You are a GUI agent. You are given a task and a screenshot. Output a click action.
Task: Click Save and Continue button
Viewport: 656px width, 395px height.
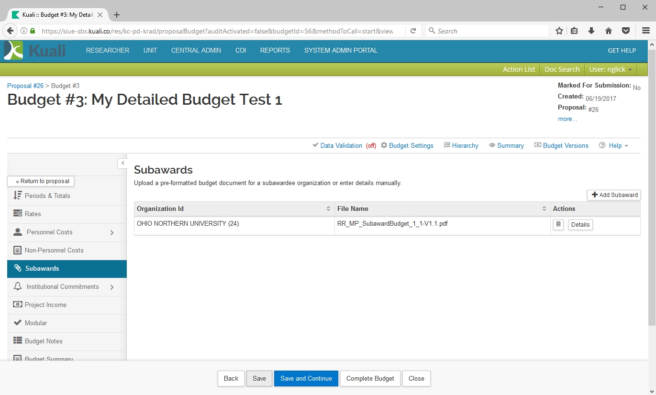[x=306, y=378]
